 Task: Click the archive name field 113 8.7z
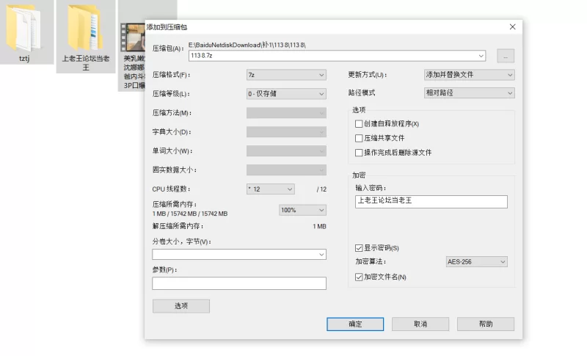tap(337, 56)
